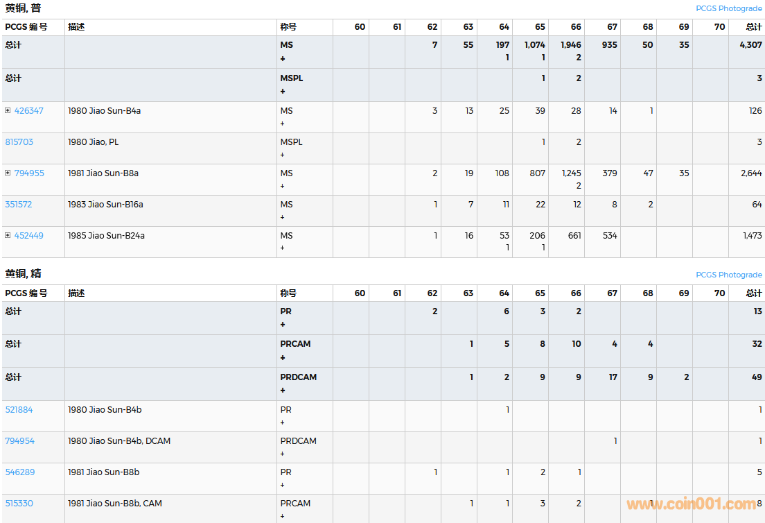Expand row for PCGS number 426347

click(x=8, y=111)
